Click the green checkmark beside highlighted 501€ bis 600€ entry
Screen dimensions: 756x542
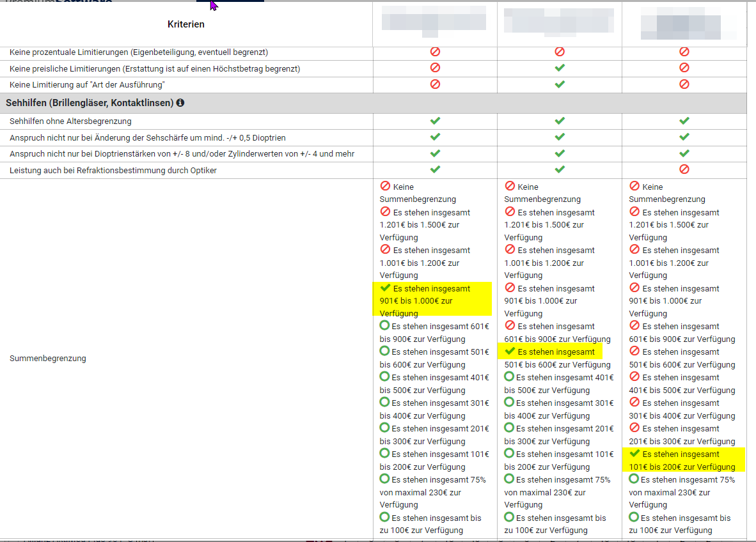point(510,352)
